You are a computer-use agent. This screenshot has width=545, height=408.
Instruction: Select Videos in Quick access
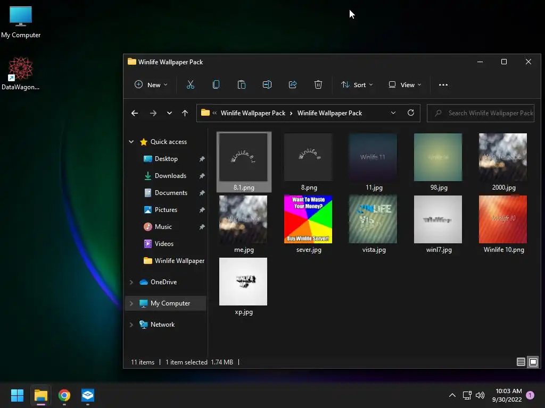click(164, 243)
